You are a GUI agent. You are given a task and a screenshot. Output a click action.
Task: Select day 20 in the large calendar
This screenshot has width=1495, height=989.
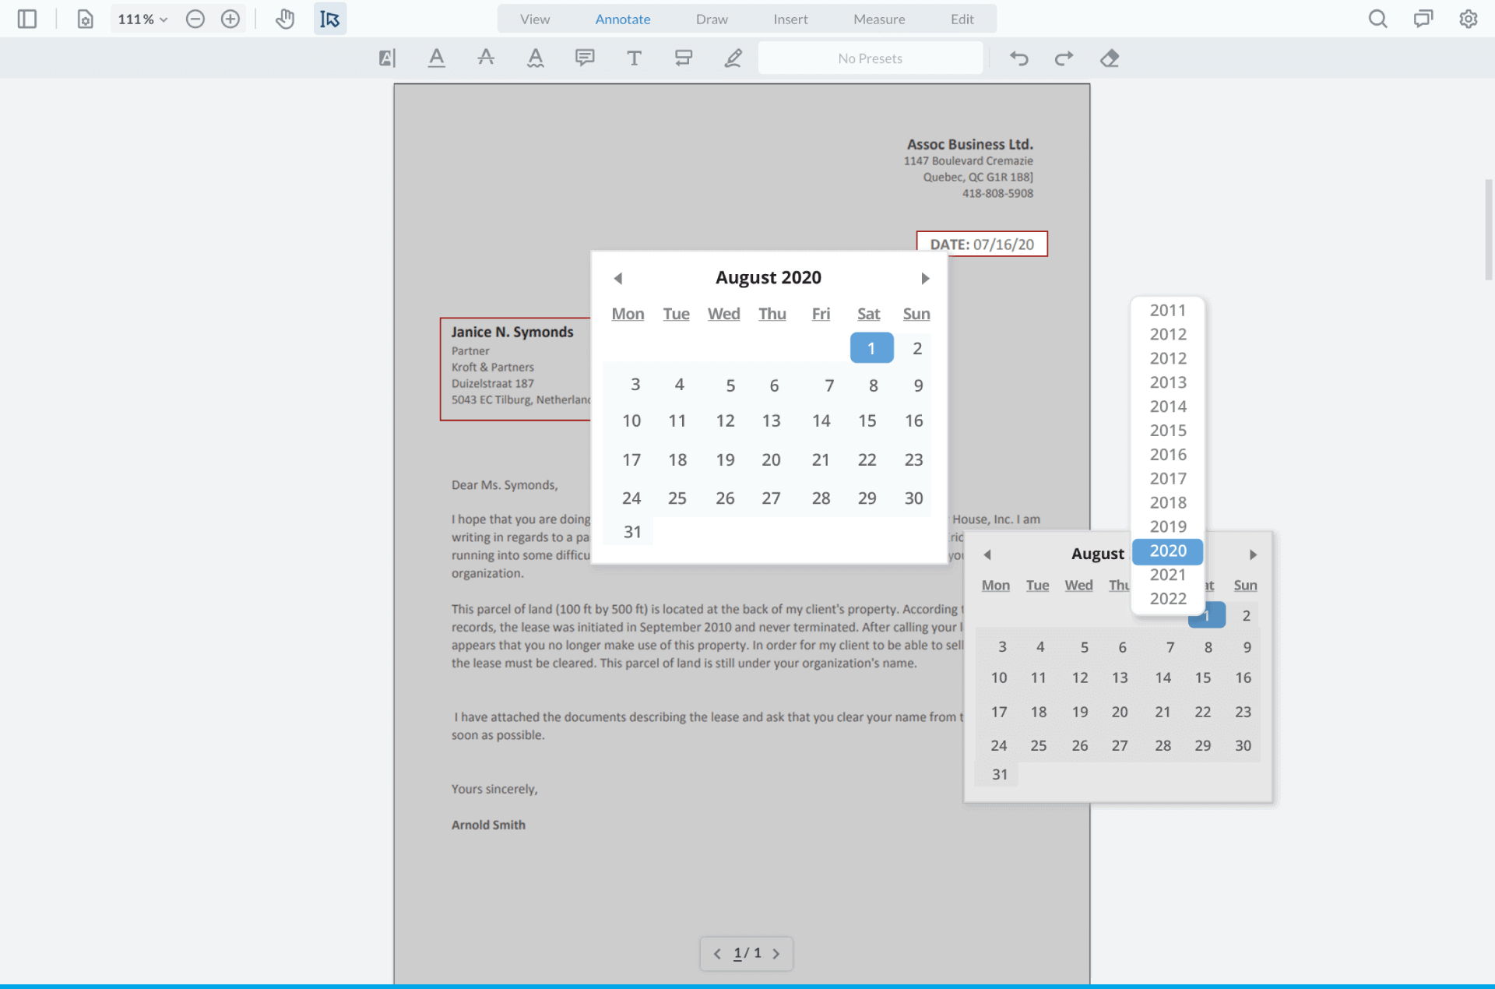771,460
